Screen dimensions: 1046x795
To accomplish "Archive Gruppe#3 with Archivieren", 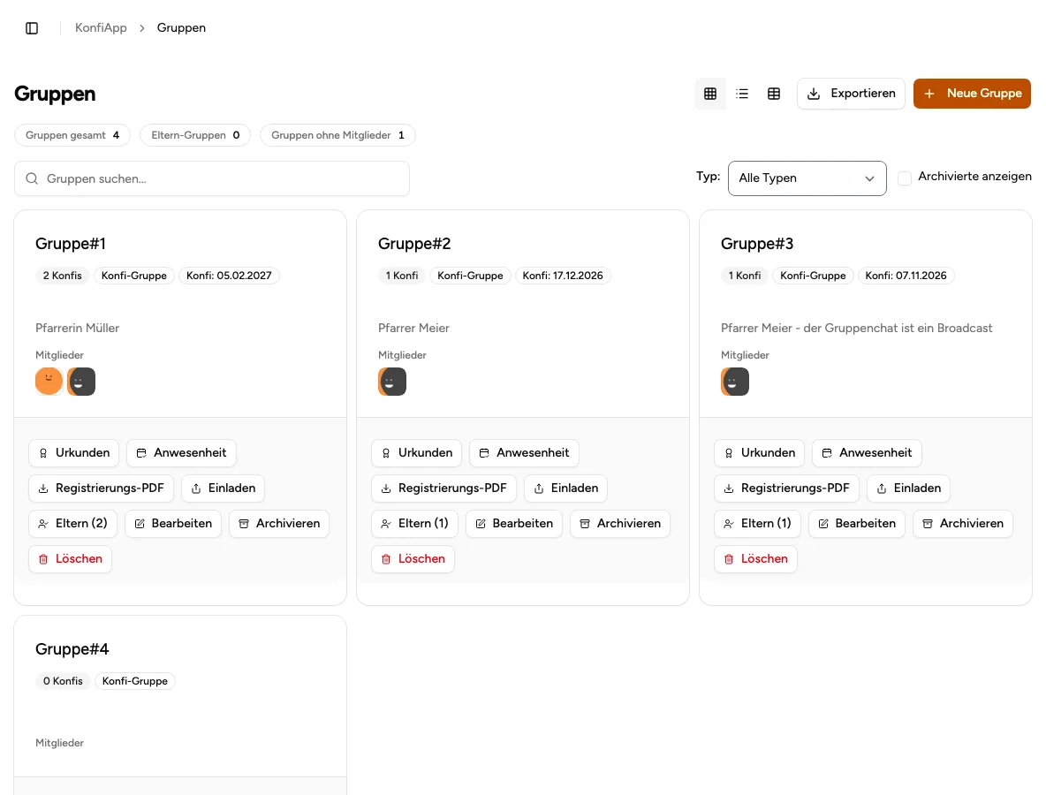I will (x=963, y=524).
